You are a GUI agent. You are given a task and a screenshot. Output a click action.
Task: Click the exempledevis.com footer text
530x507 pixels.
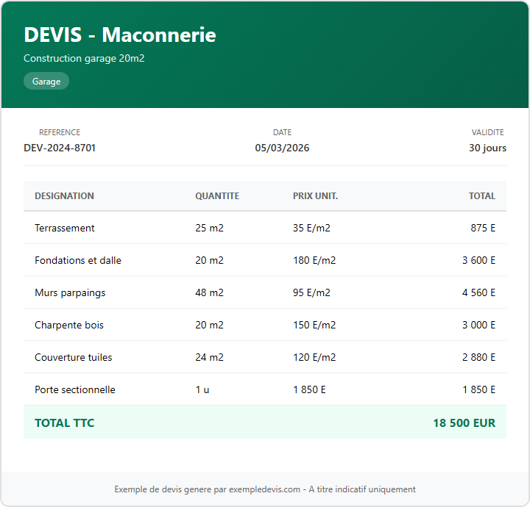[265, 489]
